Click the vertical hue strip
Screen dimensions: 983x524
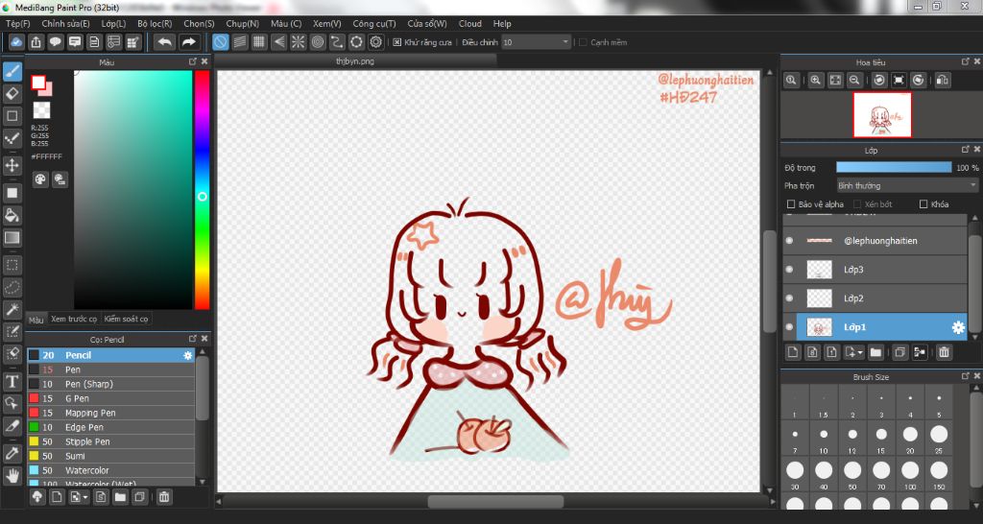point(202,190)
